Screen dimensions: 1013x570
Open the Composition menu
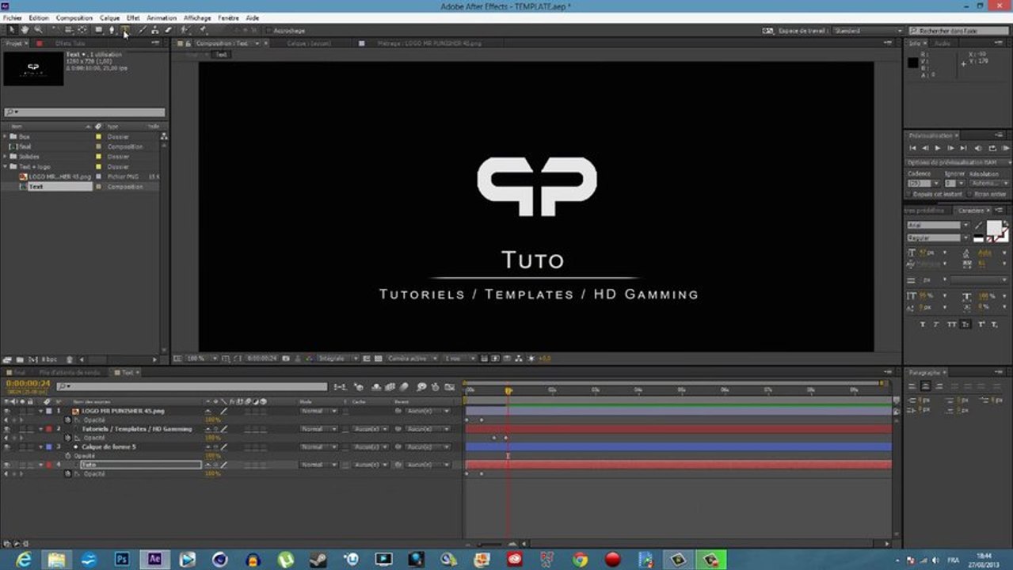pyautogui.click(x=74, y=17)
